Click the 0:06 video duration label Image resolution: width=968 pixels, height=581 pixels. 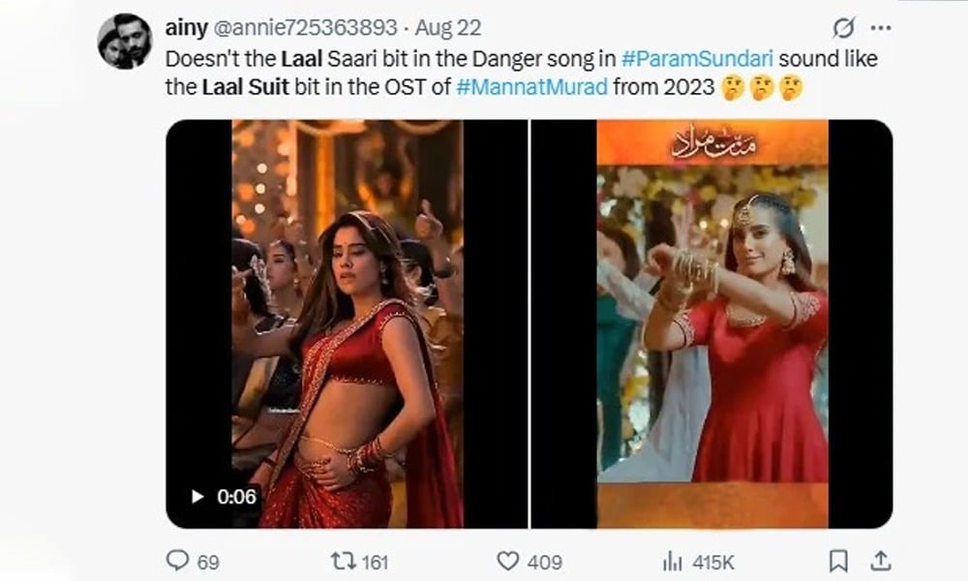tap(237, 497)
